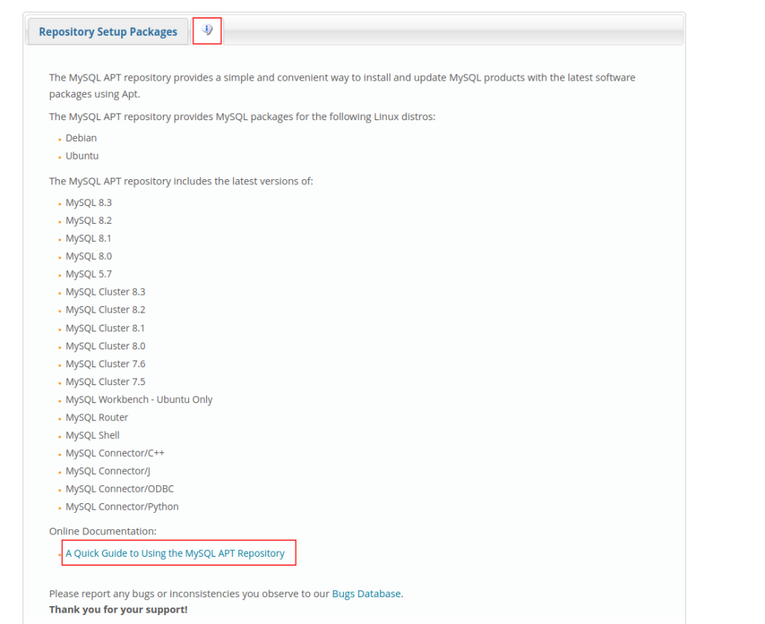Click the MySQL Connector/Python entry
765x624 pixels.
pyautogui.click(x=122, y=506)
